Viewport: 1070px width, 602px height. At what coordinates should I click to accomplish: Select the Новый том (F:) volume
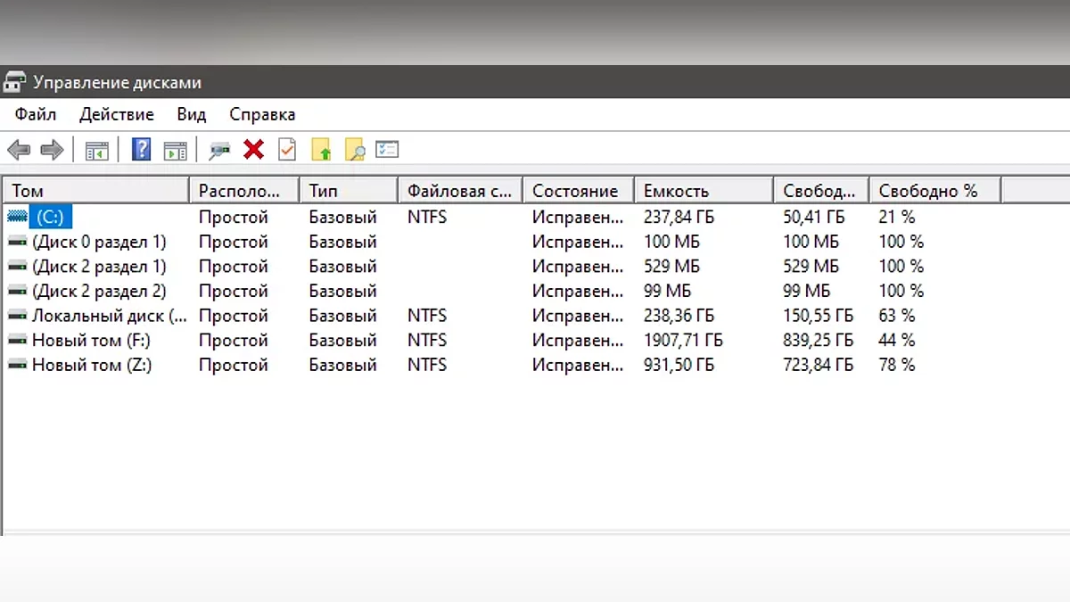[92, 341]
